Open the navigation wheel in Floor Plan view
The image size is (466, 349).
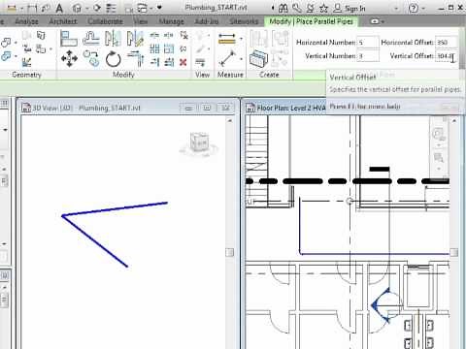[439, 134]
